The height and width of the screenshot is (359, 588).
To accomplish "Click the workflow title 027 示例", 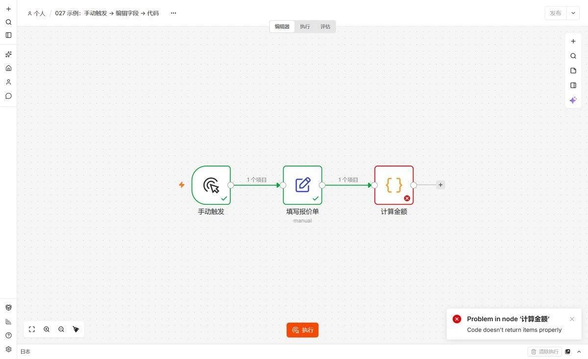I will coord(107,13).
